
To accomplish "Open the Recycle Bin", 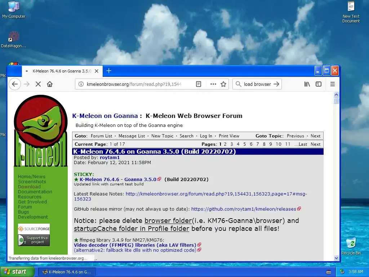I will [x=351, y=246].
